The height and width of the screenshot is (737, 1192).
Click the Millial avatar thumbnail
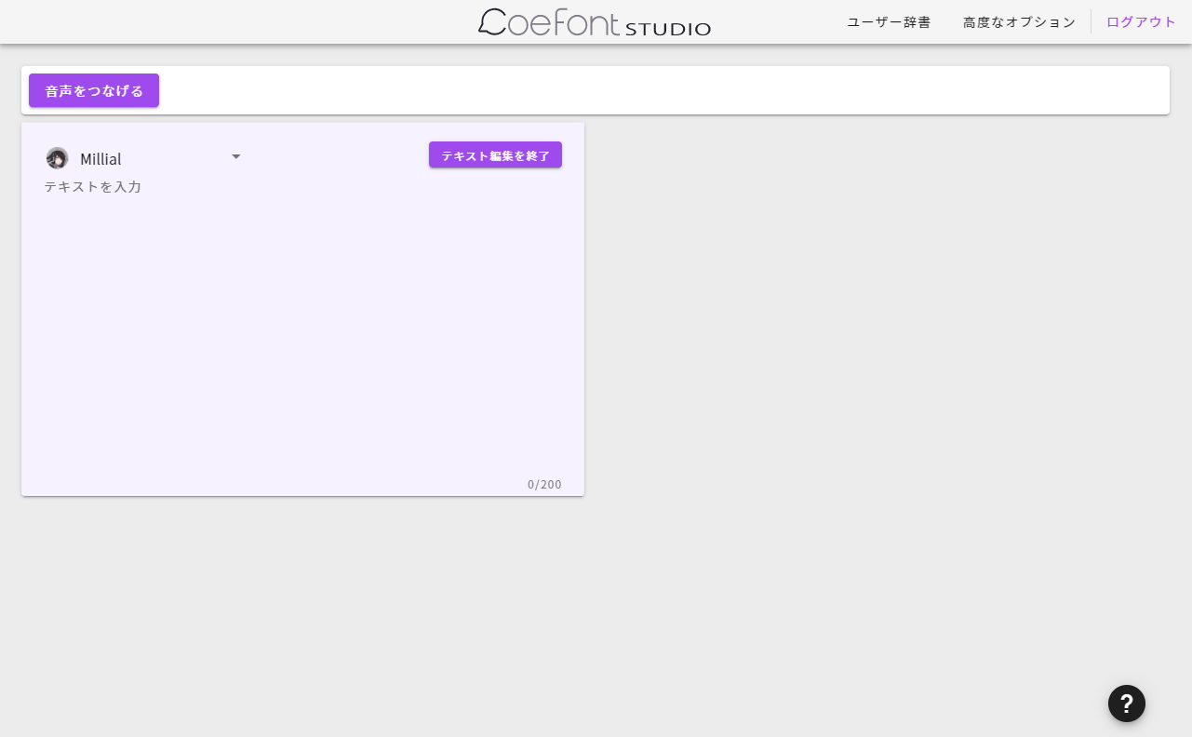pos(58,158)
